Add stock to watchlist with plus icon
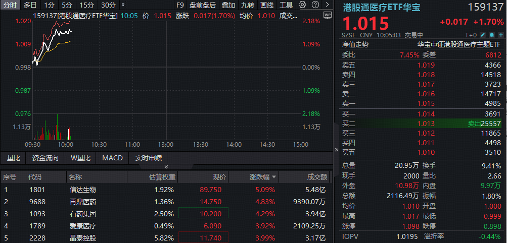507x243 pixels. [x=500, y=35]
